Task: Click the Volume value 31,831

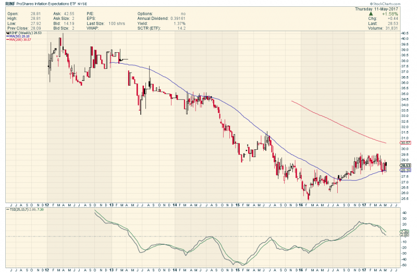Action: (391, 28)
